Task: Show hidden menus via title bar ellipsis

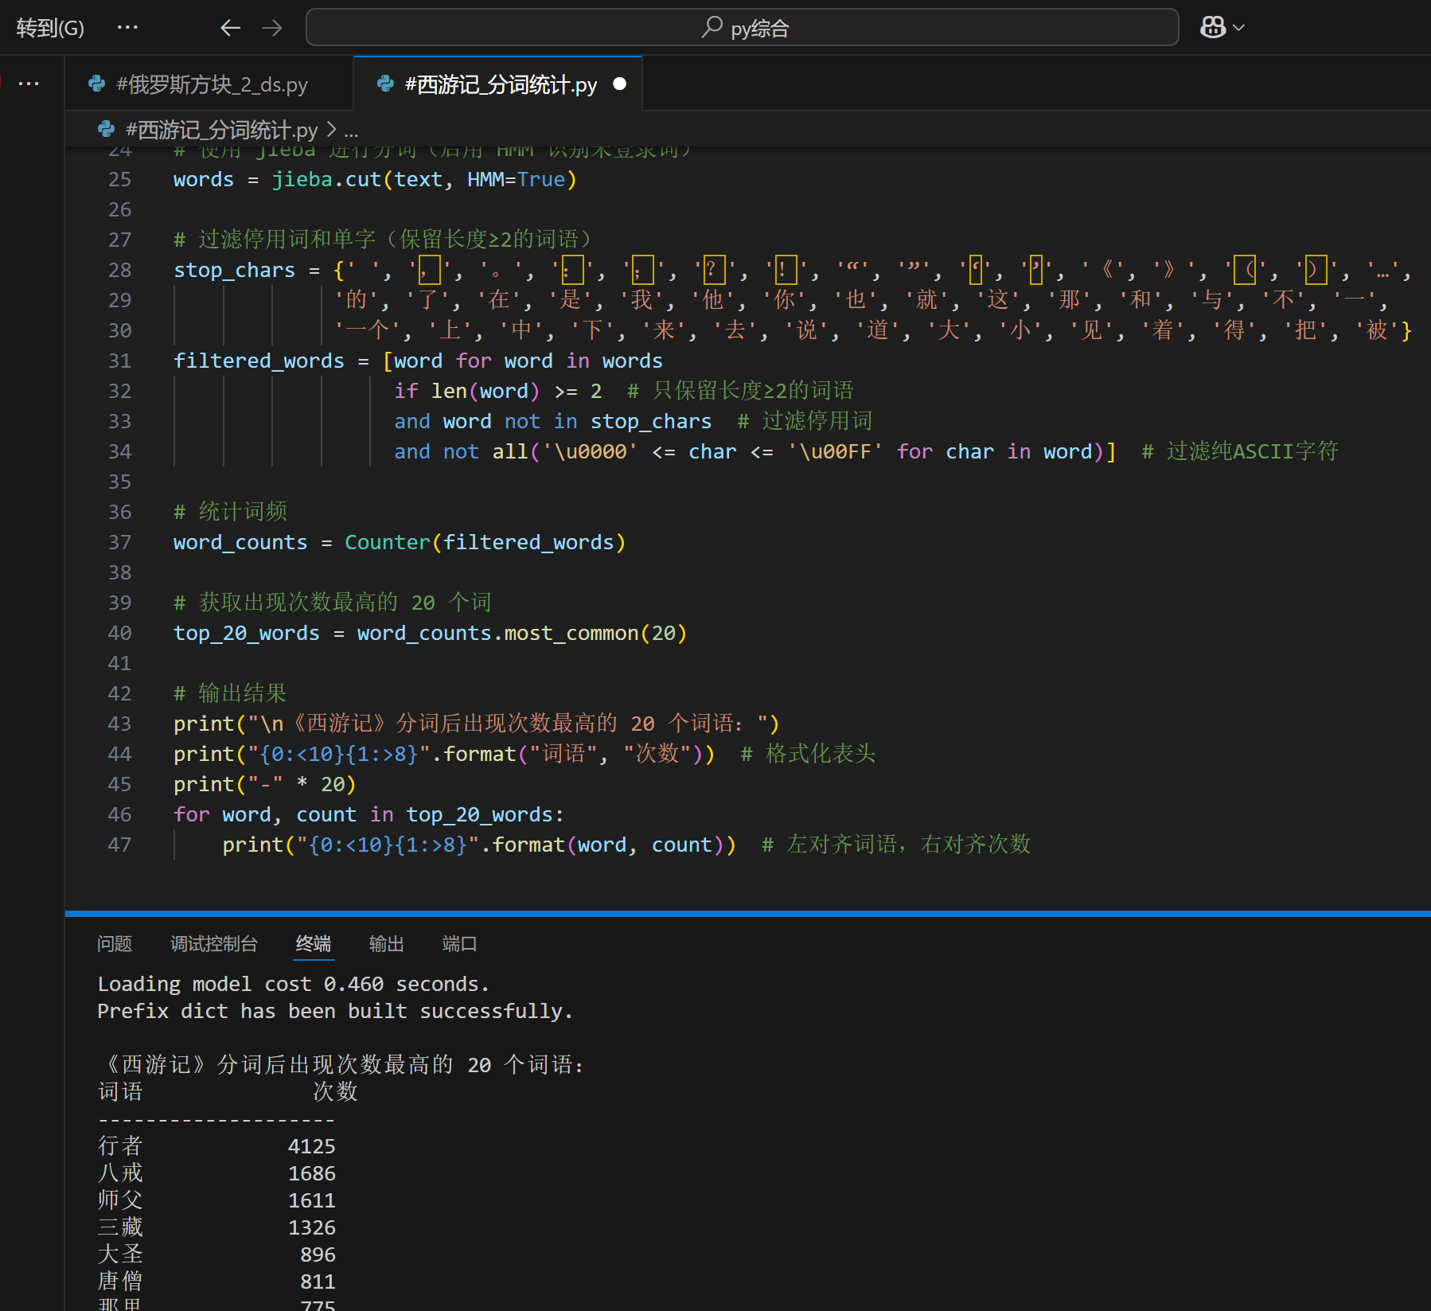Action: coord(127,28)
